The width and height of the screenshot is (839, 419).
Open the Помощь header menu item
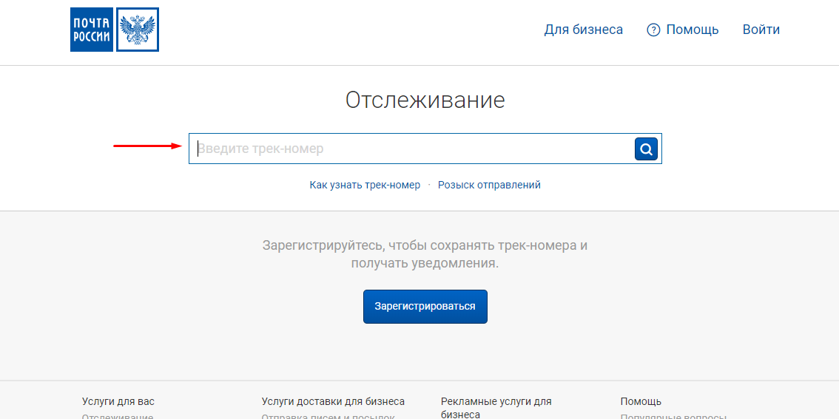click(x=692, y=30)
